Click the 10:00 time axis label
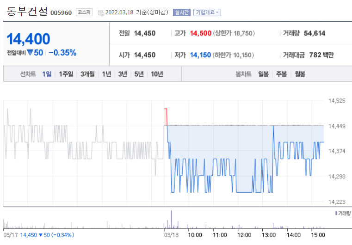Image resolution: width=352 pixels, height=245 pixels. pyautogui.click(x=195, y=235)
